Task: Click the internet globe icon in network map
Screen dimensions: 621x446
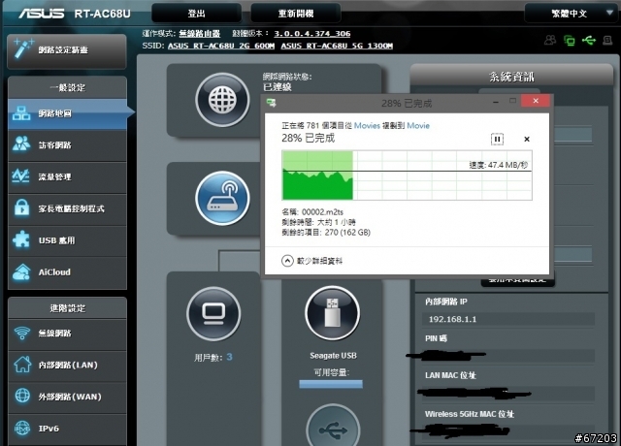Action: (x=222, y=99)
